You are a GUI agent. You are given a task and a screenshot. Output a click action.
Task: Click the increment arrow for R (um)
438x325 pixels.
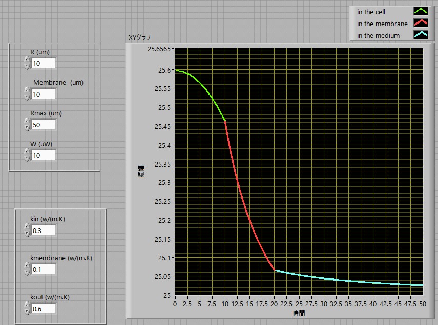(x=27, y=60)
